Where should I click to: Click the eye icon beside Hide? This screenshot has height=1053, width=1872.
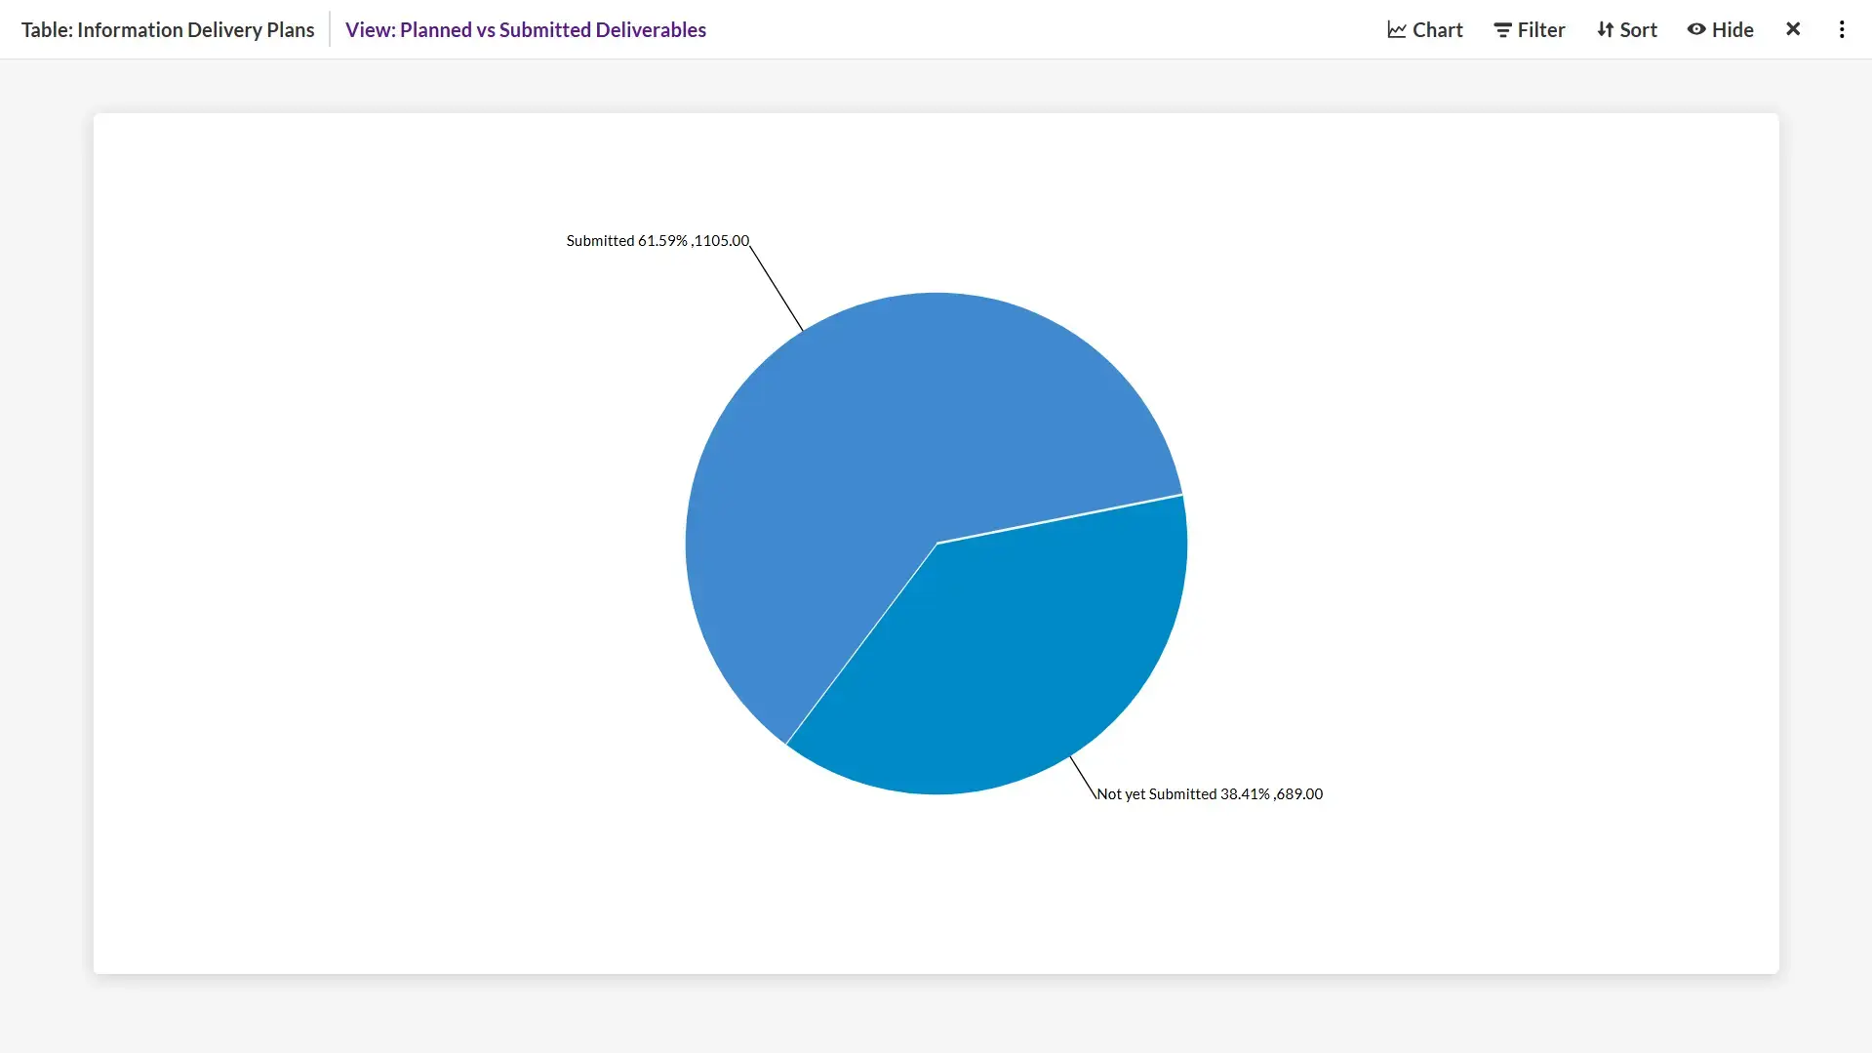click(x=1696, y=29)
